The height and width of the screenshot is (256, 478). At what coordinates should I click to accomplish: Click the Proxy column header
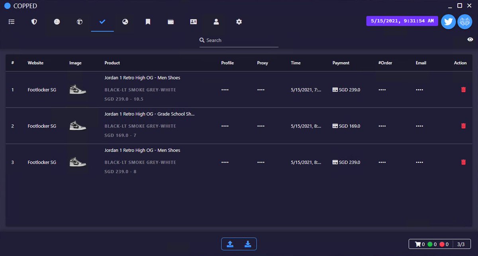point(263,63)
